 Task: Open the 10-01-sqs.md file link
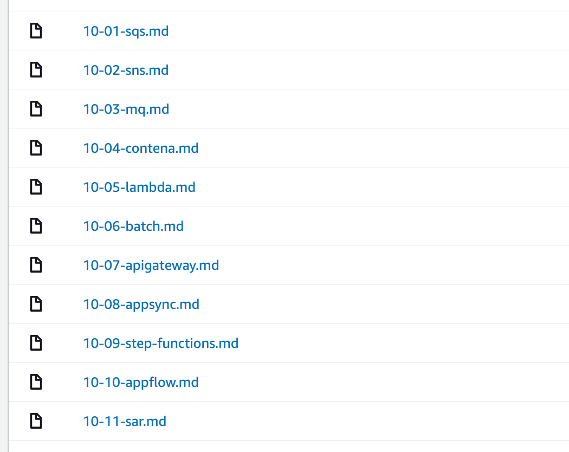pos(126,31)
